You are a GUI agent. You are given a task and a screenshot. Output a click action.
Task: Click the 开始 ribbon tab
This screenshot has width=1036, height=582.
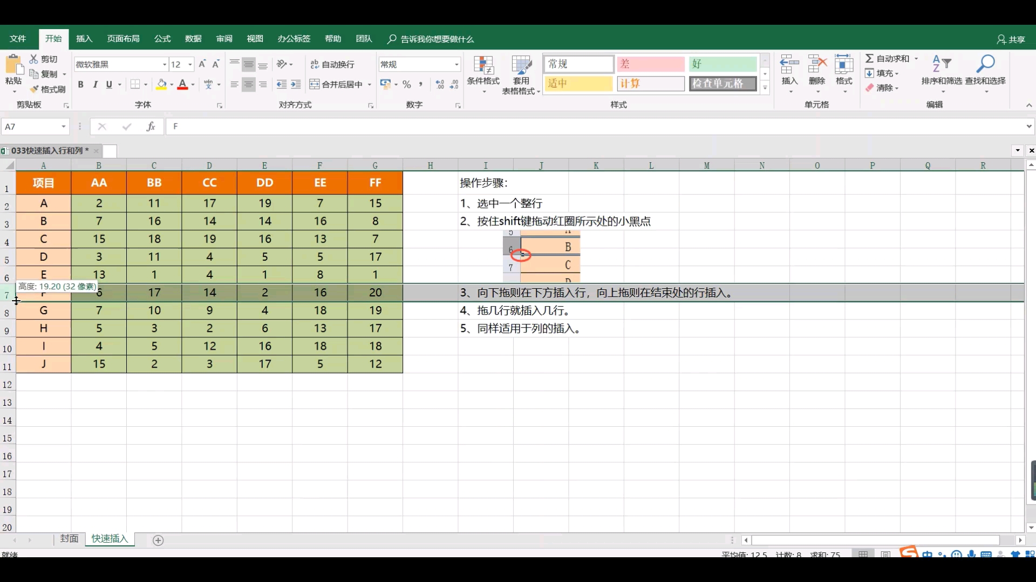[53, 38]
